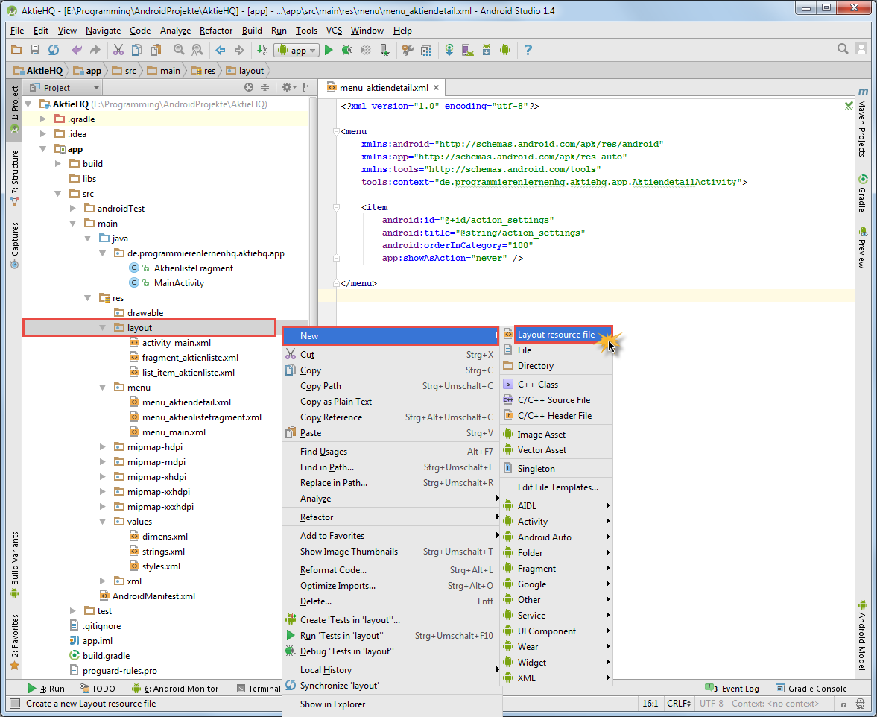Screen dimensions: 877x717
Task: Click the Open folder toolbar icon
Action: point(16,51)
